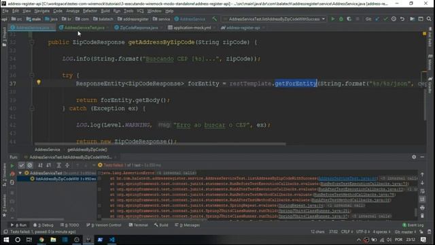This screenshot has height=245, width=435.
Task: Click the Debug bug icon in main toolbar
Action: (x=341, y=19)
